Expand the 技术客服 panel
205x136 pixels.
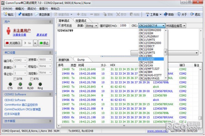(x=50, y=121)
